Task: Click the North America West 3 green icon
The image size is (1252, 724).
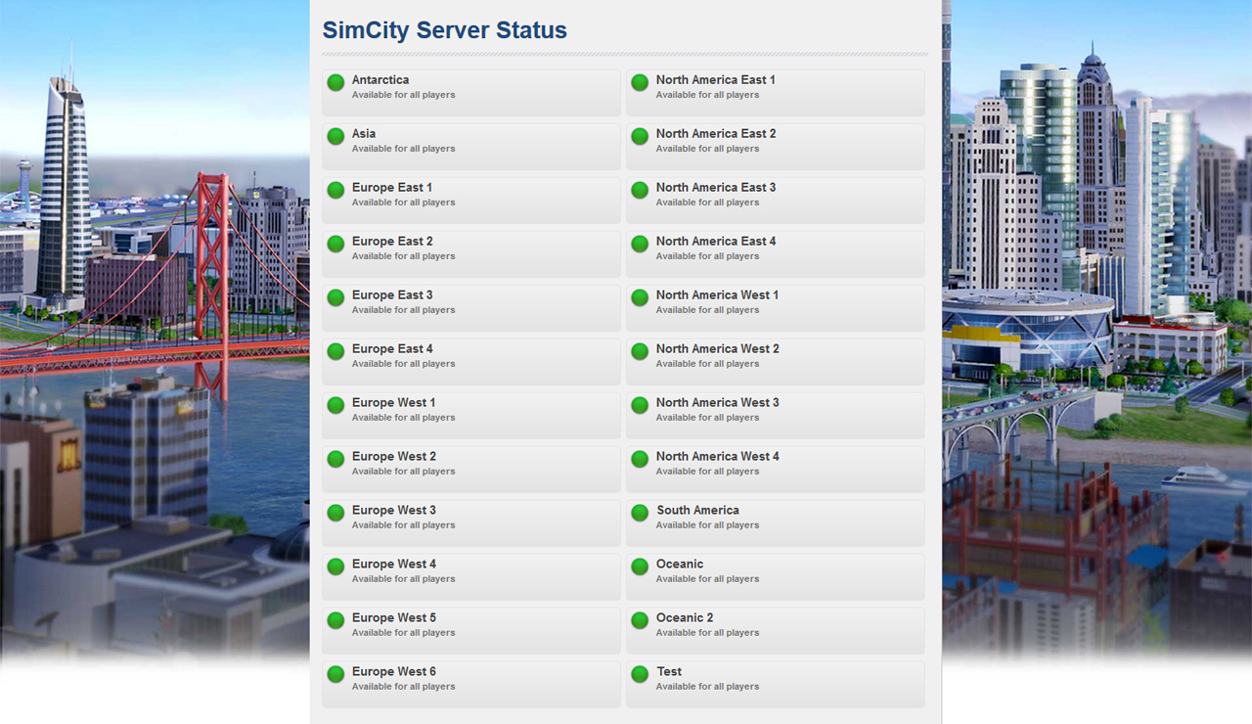Action: coord(640,405)
